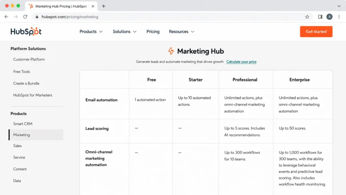Image resolution: width=346 pixels, height=195 pixels.
Task: Select Service in the Products list
Action: [19, 157]
